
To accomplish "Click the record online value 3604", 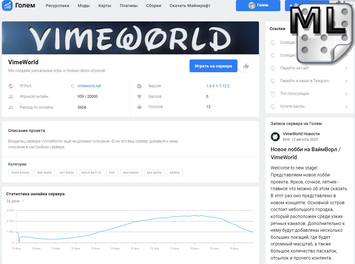I will pyautogui.click(x=82, y=107).
